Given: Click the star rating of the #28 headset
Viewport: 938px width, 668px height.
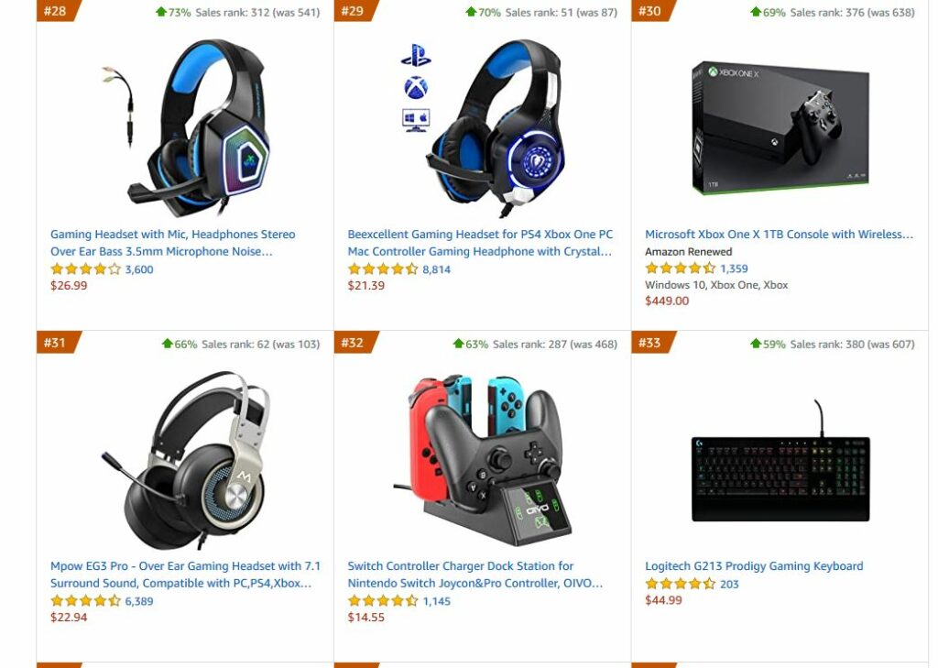Looking at the screenshot, I should 85,269.
